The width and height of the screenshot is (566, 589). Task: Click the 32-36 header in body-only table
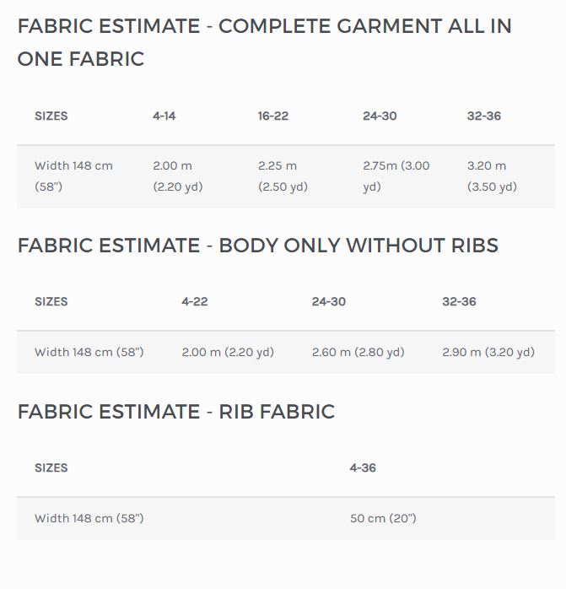click(x=459, y=301)
